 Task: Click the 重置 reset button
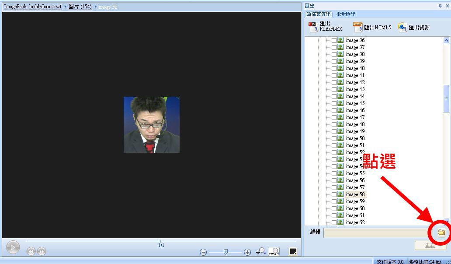tap(430, 245)
